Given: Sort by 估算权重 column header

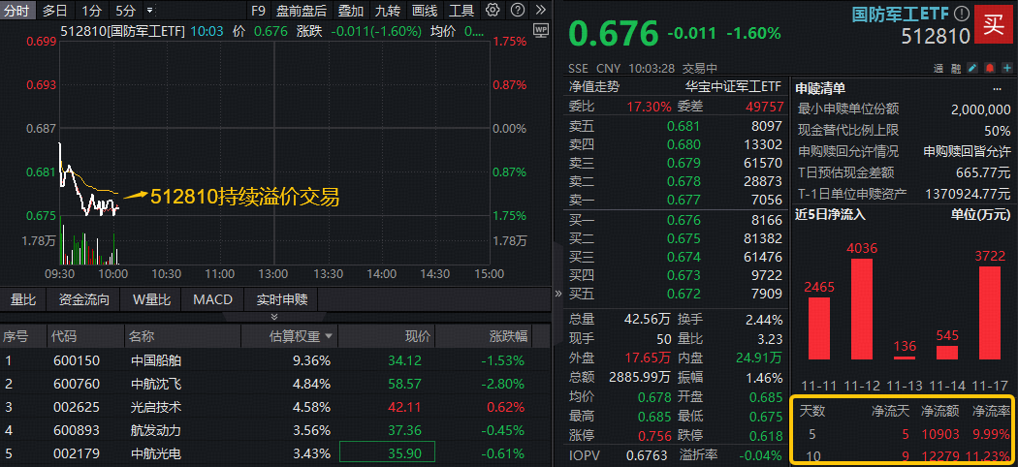Looking at the screenshot, I should point(302,336).
